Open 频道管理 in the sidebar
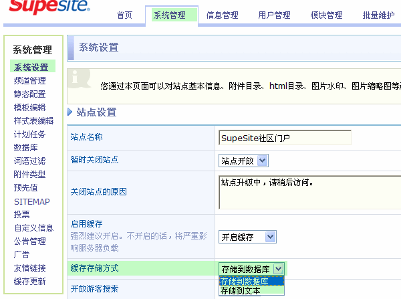 tap(29, 81)
